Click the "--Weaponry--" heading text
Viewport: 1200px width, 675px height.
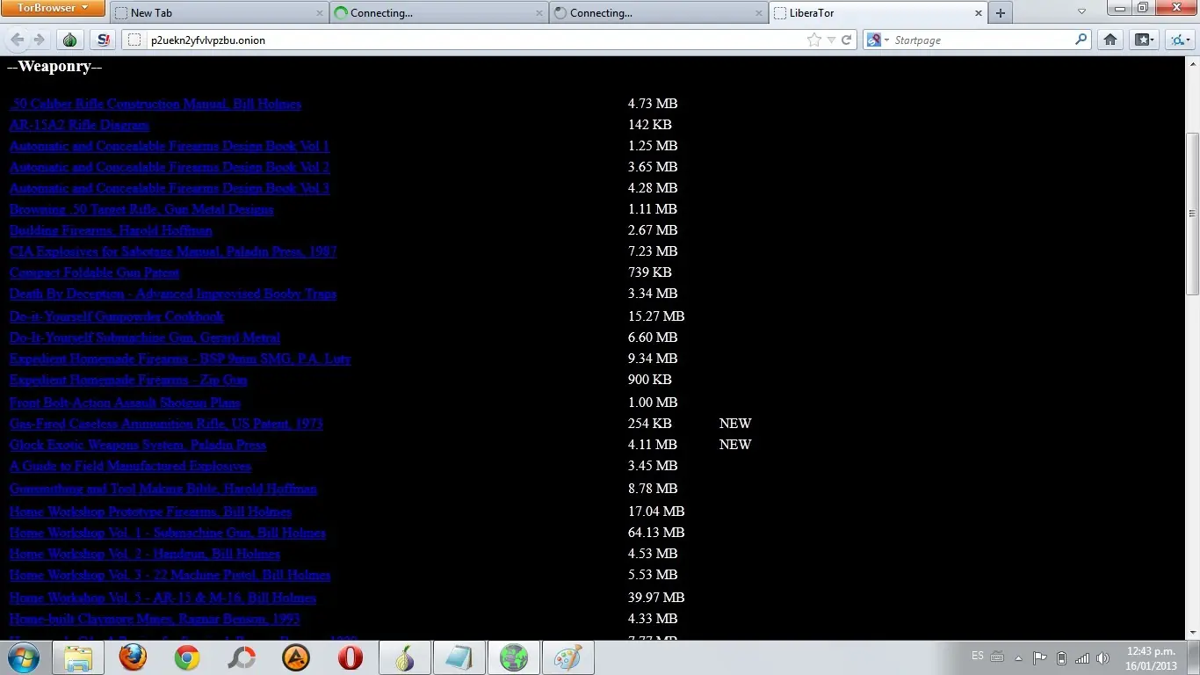pyautogui.click(x=54, y=67)
